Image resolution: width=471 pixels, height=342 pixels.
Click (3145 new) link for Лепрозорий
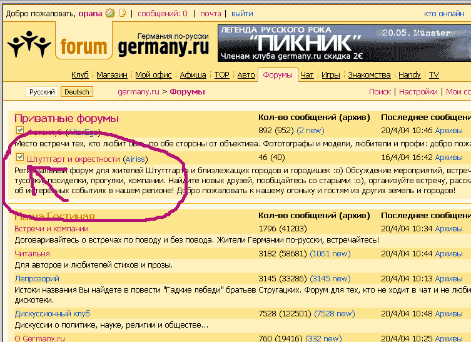pyautogui.click(x=330, y=279)
